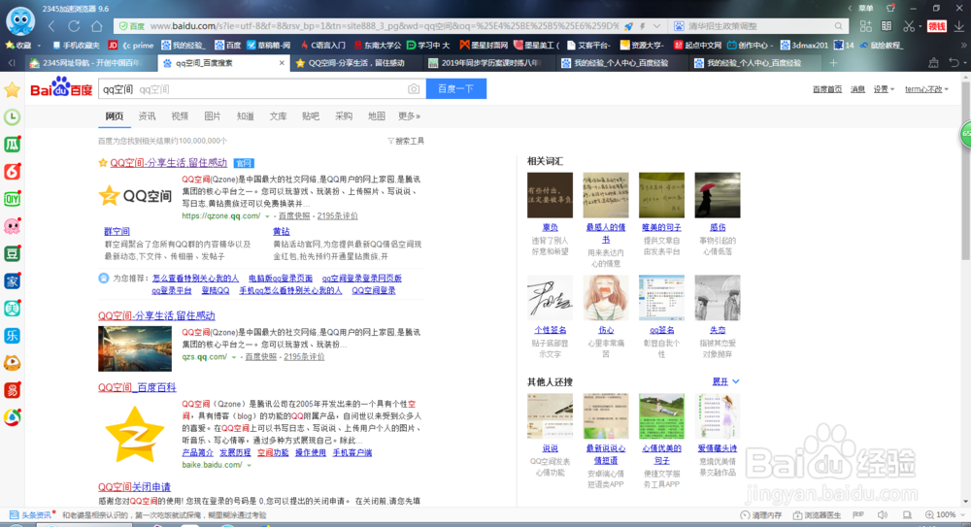Click the scissors screenshot tool icon

click(x=909, y=26)
